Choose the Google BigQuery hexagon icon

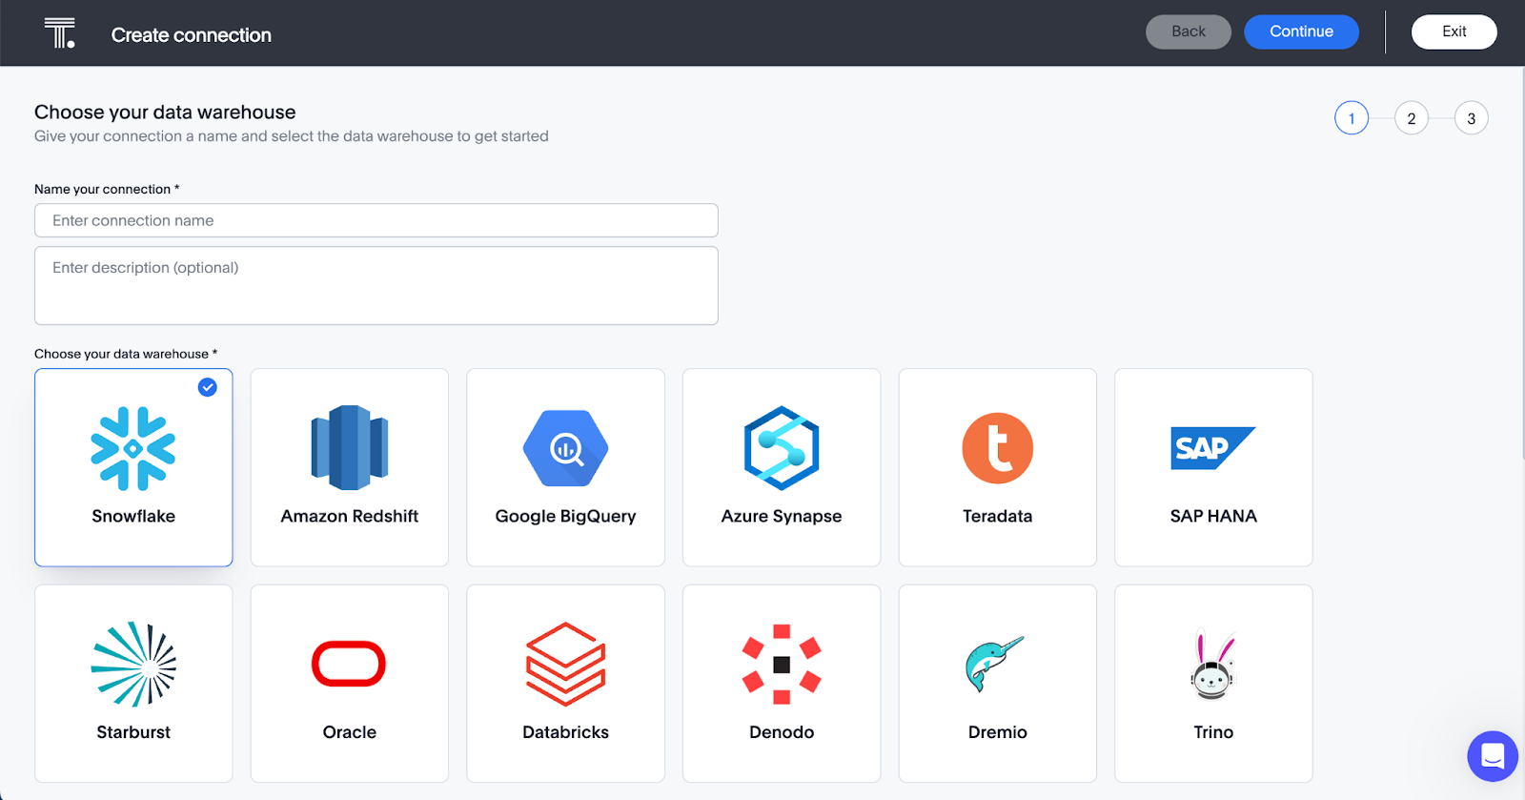[x=565, y=448]
